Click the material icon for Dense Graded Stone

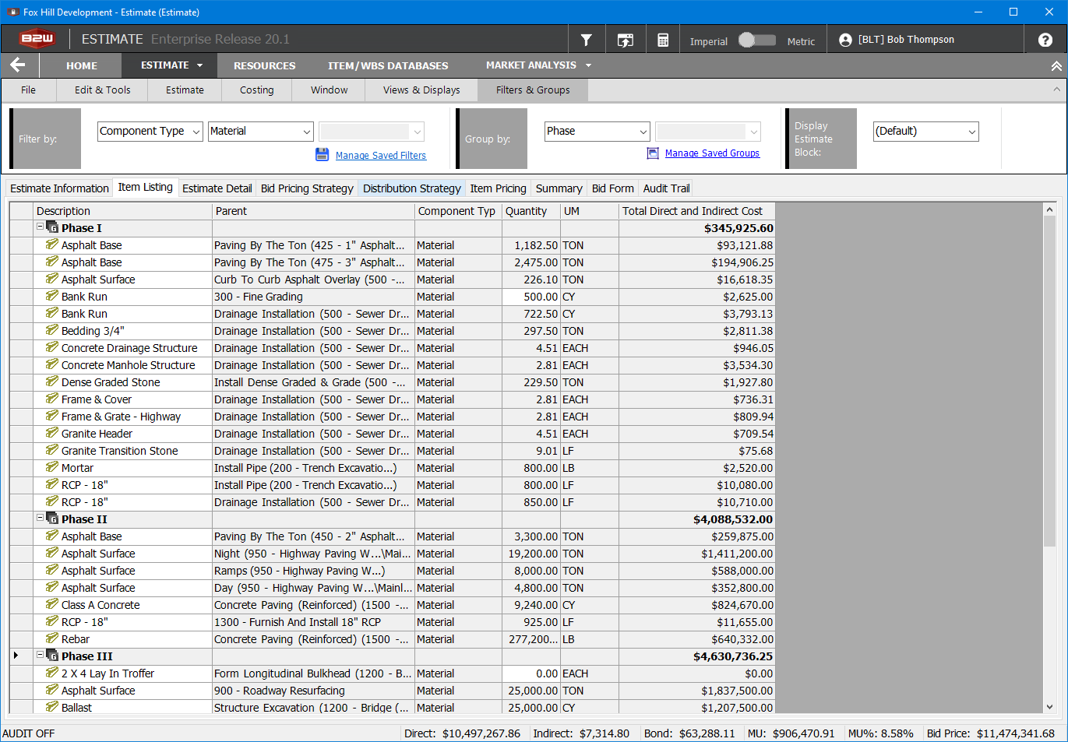52,382
